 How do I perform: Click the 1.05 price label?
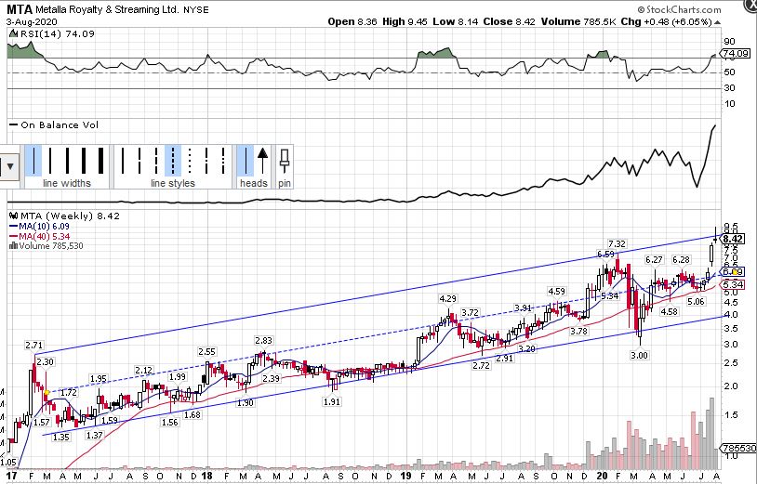click(8, 463)
